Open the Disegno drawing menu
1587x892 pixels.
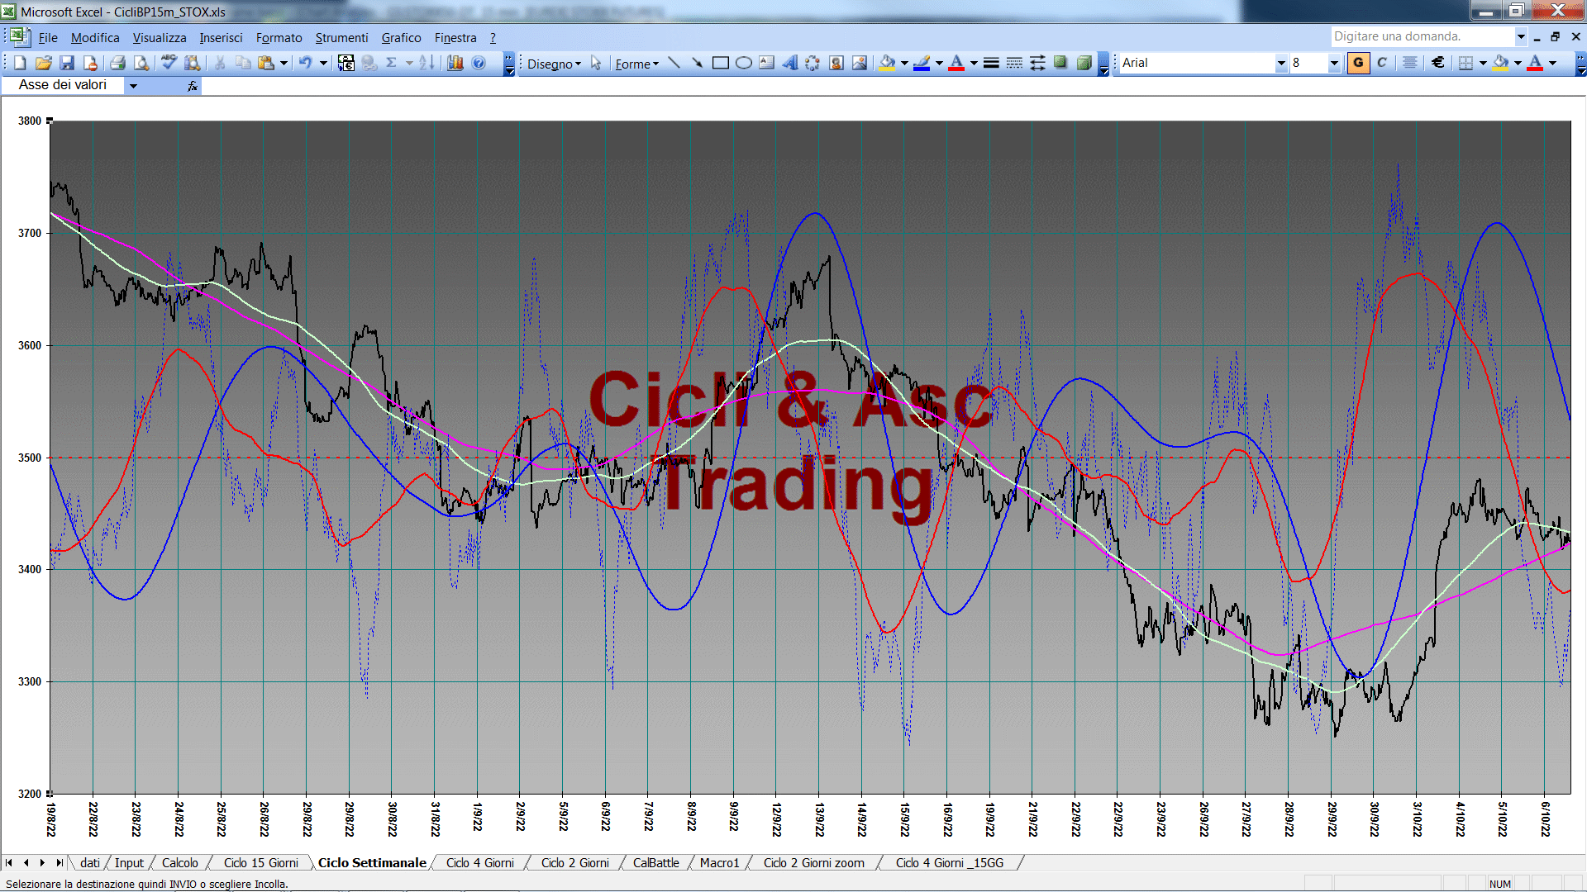pos(554,64)
